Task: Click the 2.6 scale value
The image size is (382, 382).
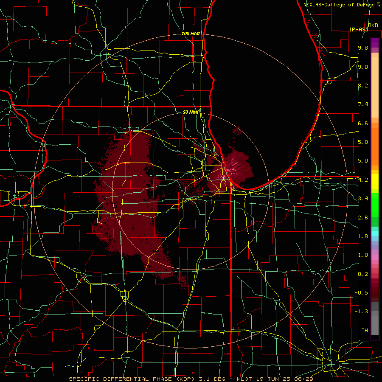Action: [x=363, y=218]
